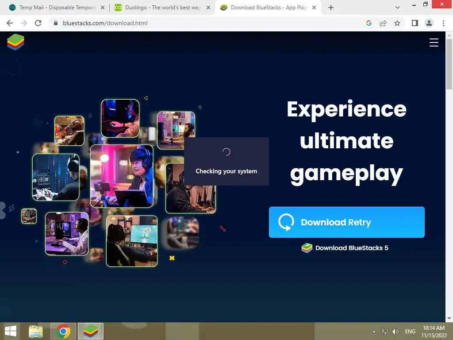Open a new browser tab

coord(331,8)
